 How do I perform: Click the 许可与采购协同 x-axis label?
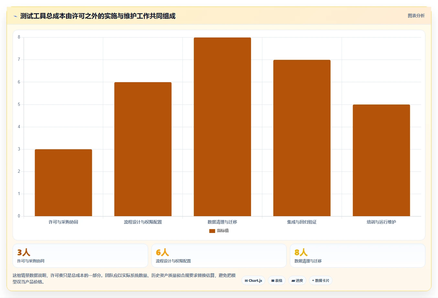pos(63,222)
